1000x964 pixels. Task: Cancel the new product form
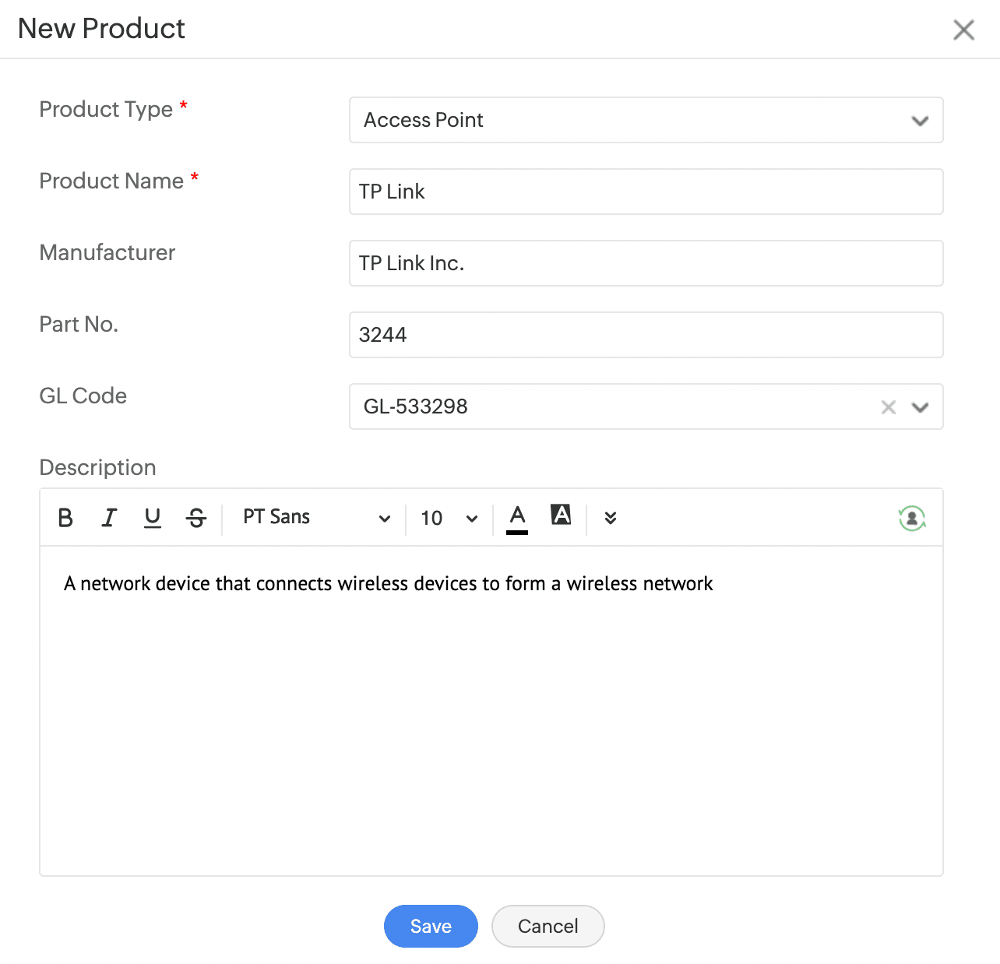(548, 926)
